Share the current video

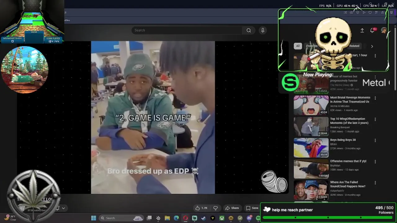click(232, 208)
